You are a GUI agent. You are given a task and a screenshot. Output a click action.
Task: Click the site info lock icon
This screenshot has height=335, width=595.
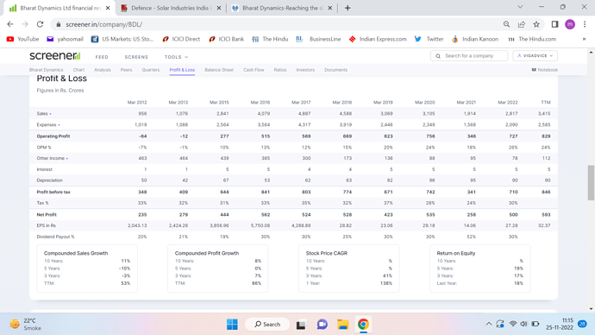coord(58,24)
